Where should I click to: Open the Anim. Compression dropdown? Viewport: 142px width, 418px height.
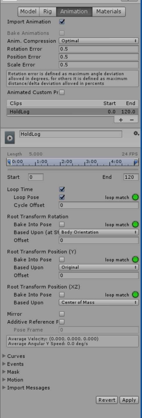[99, 41]
